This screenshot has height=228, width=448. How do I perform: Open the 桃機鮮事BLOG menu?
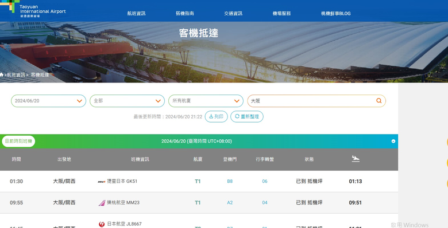(x=336, y=13)
